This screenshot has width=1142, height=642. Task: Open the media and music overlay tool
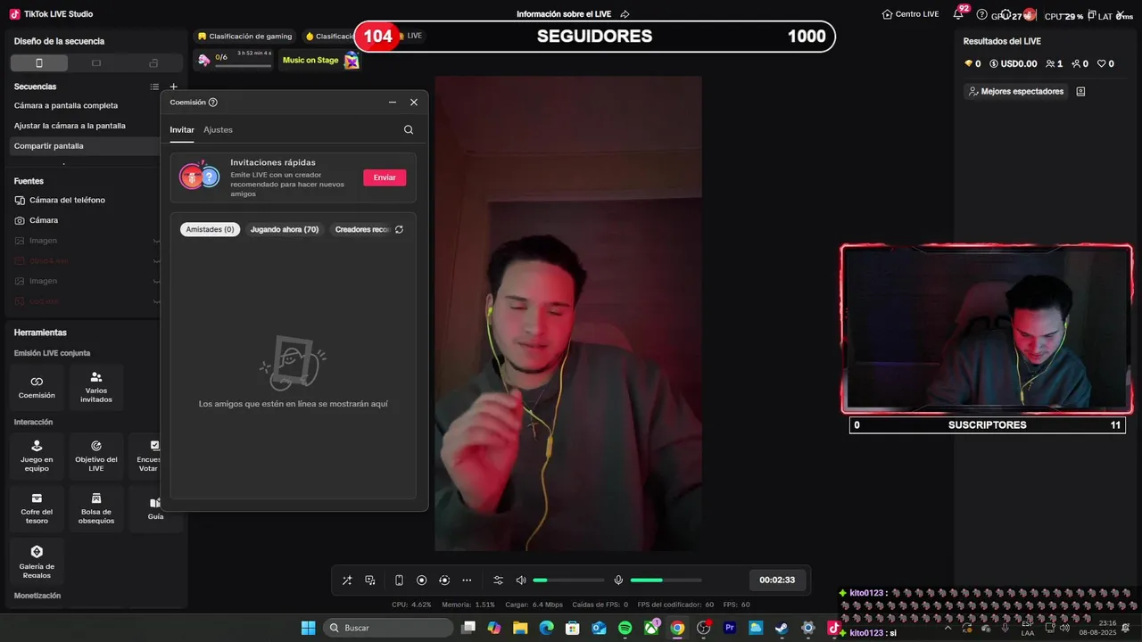click(370, 580)
